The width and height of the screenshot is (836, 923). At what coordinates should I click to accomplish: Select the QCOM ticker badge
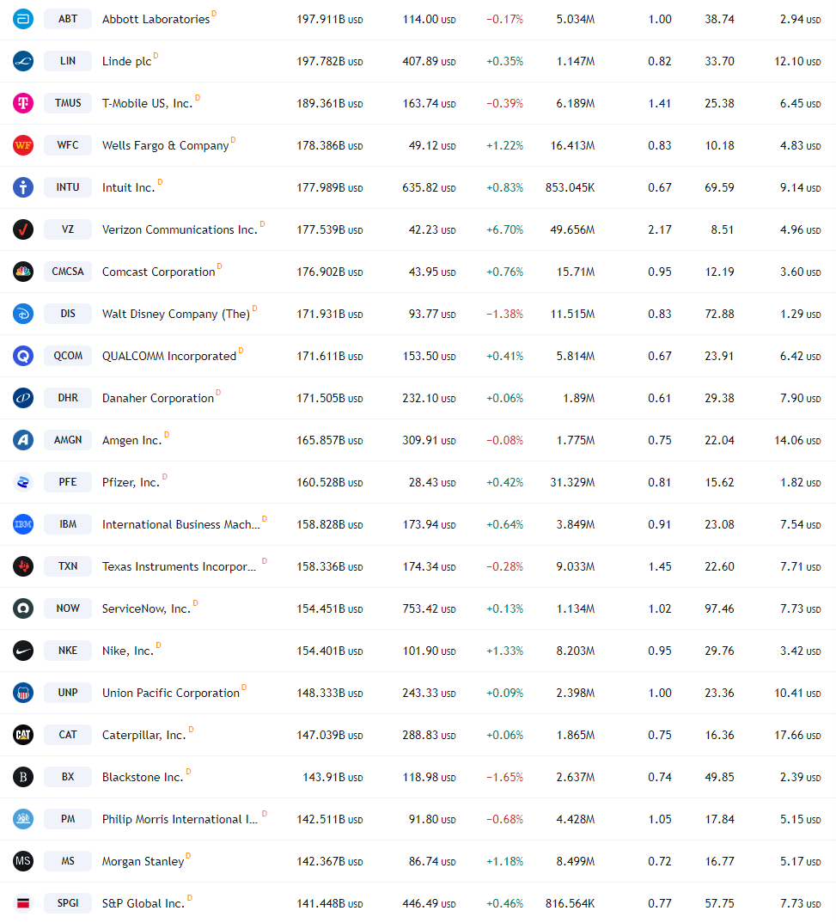pyautogui.click(x=68, y=356)
